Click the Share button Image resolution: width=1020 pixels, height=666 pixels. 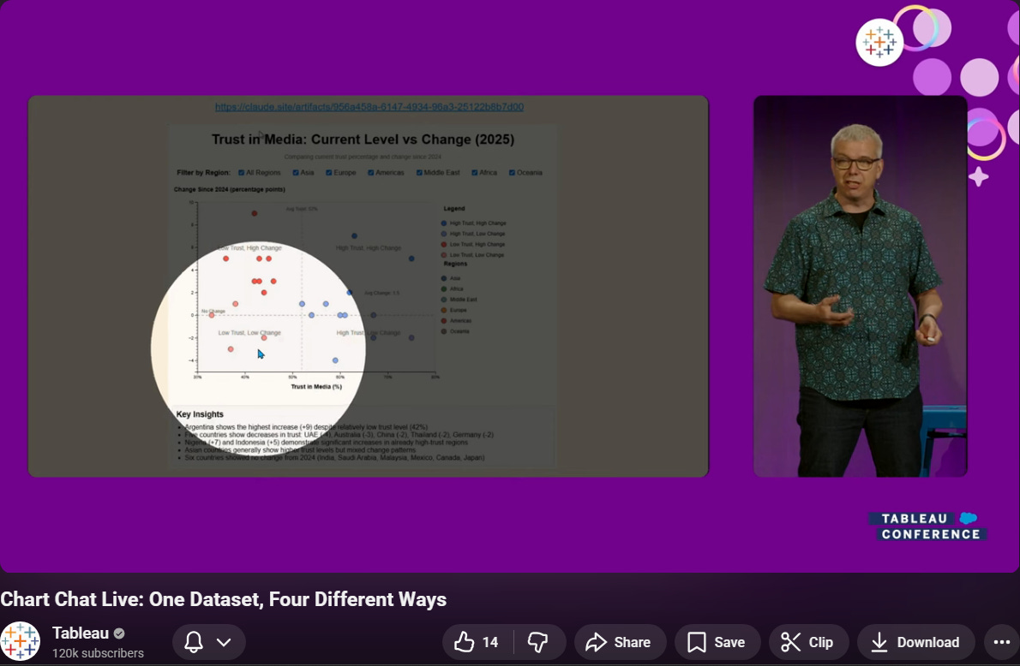(620, 642)
